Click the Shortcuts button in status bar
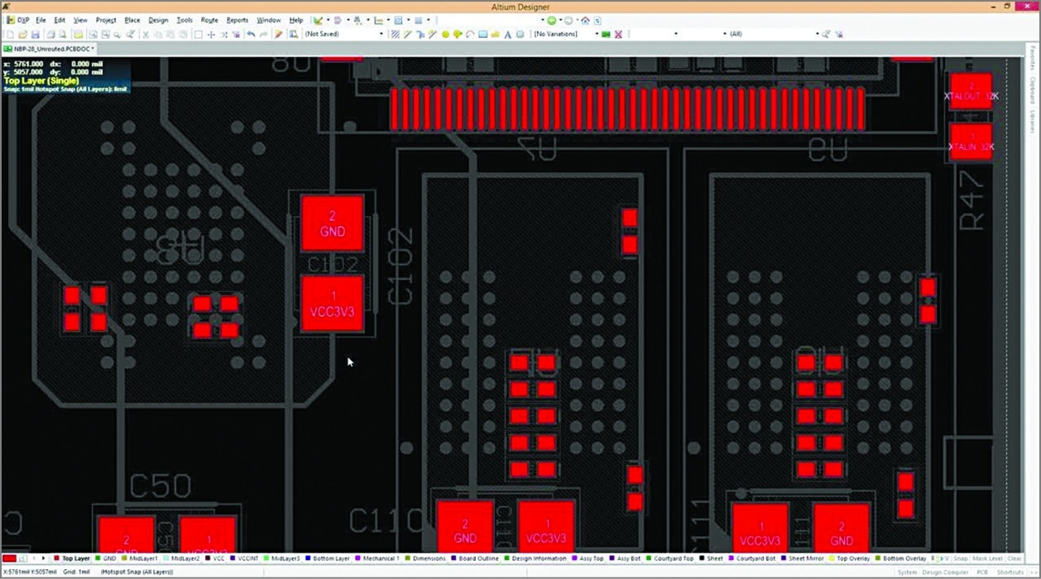The image size is (1041, 579). click(1010, 572)
